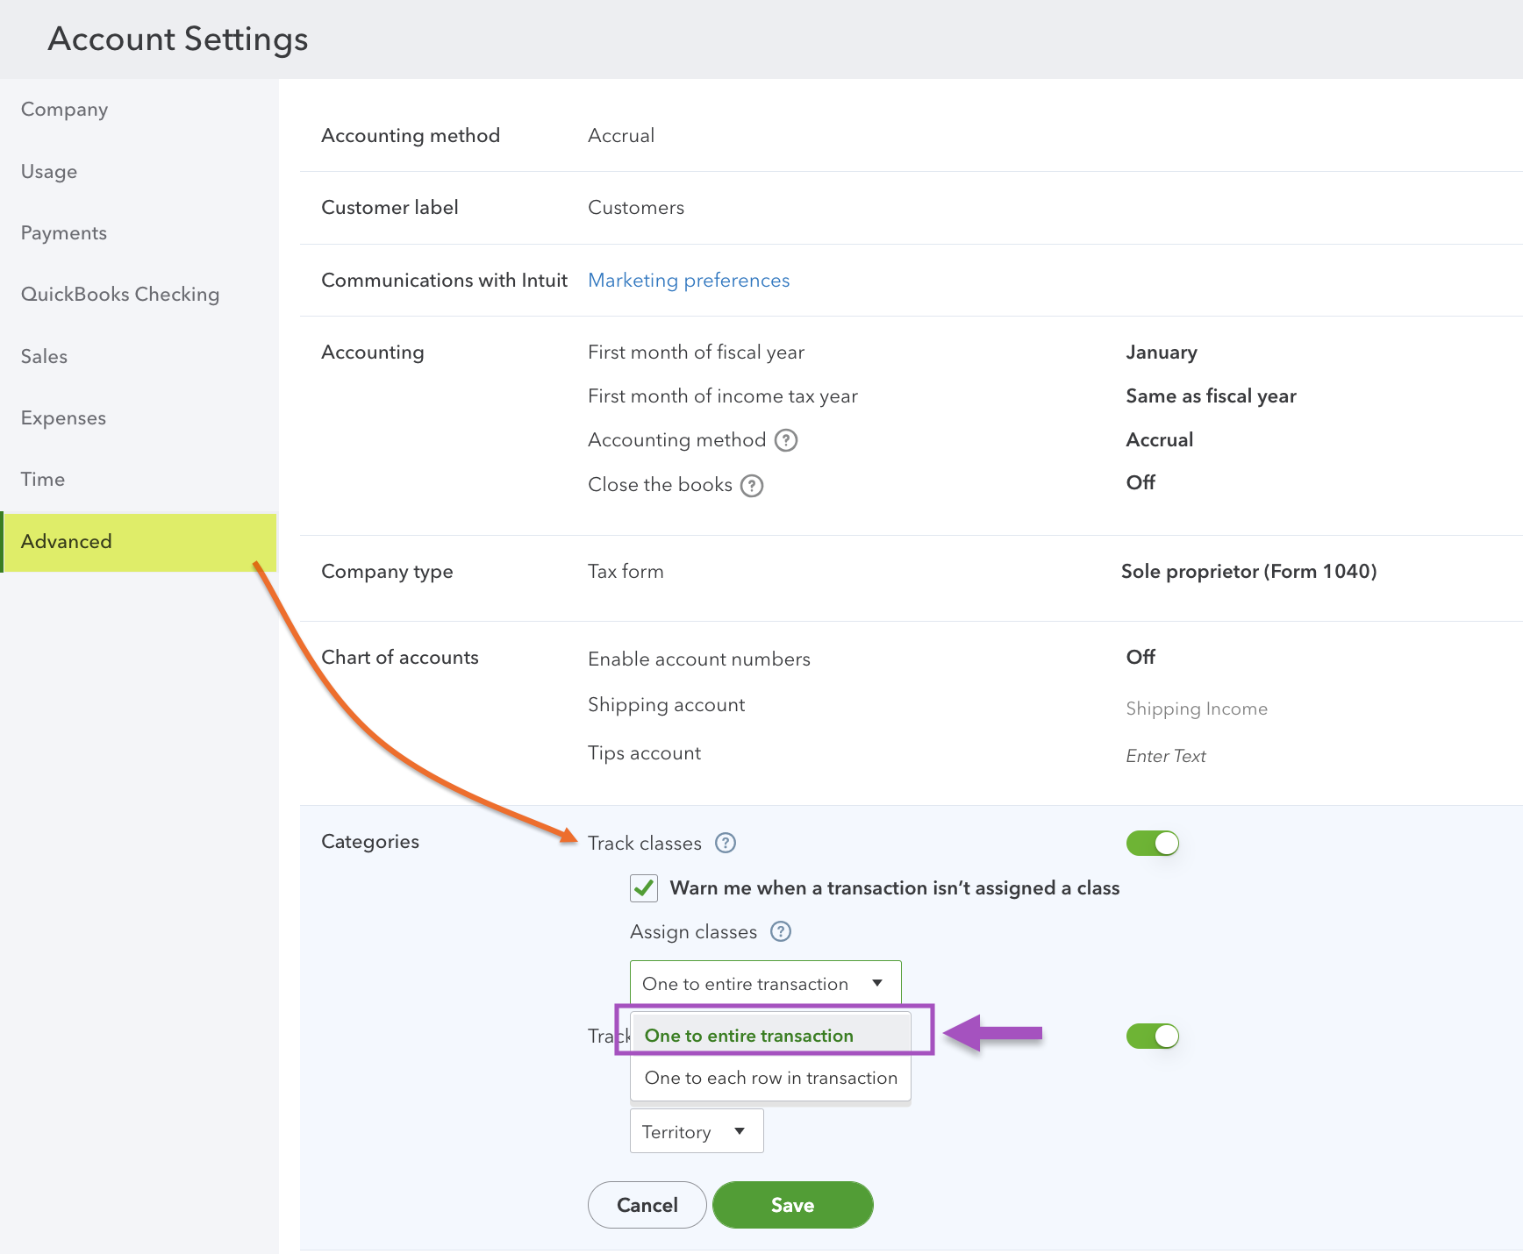1523x1254 pixels.
Task: Go to the Expenses settings tab
Action: click(63, 418)
